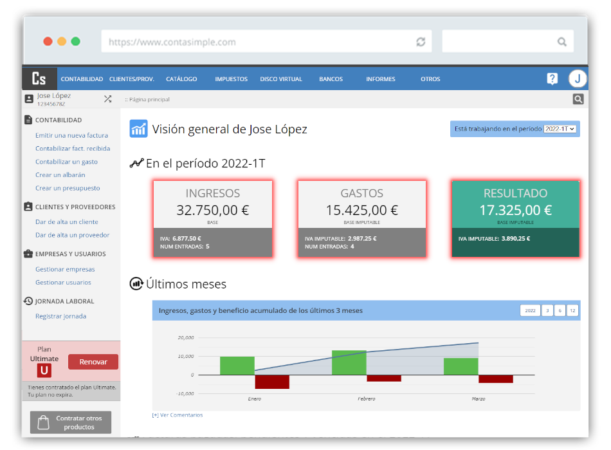Open the INFORMES menu
611x450 pixels.
click(381, 79)
